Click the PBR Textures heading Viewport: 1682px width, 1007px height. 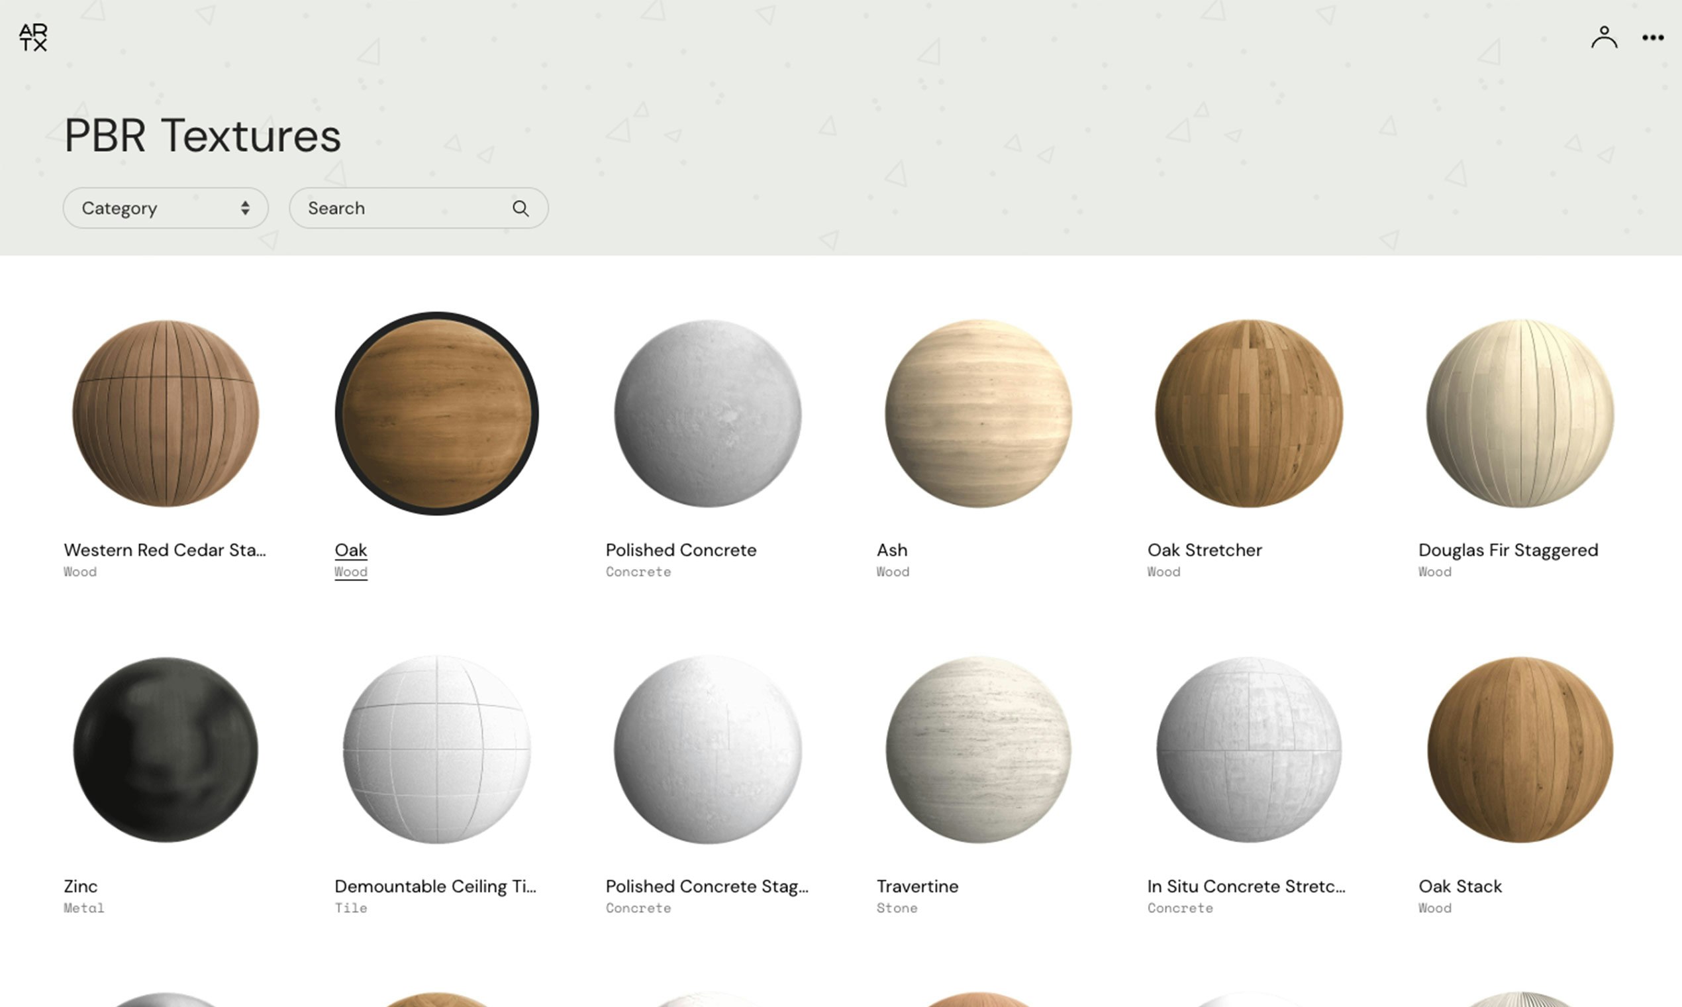[202, 136]
